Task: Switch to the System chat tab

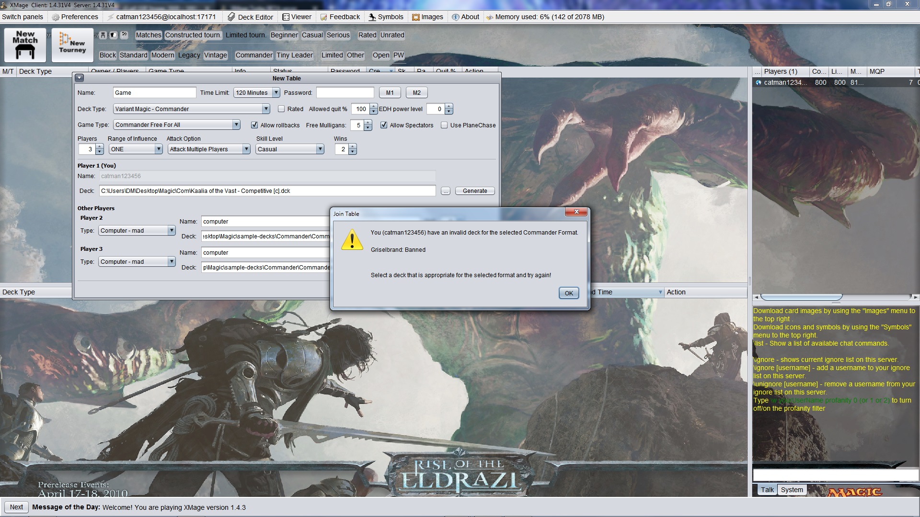Action: [x=792, y=490]
